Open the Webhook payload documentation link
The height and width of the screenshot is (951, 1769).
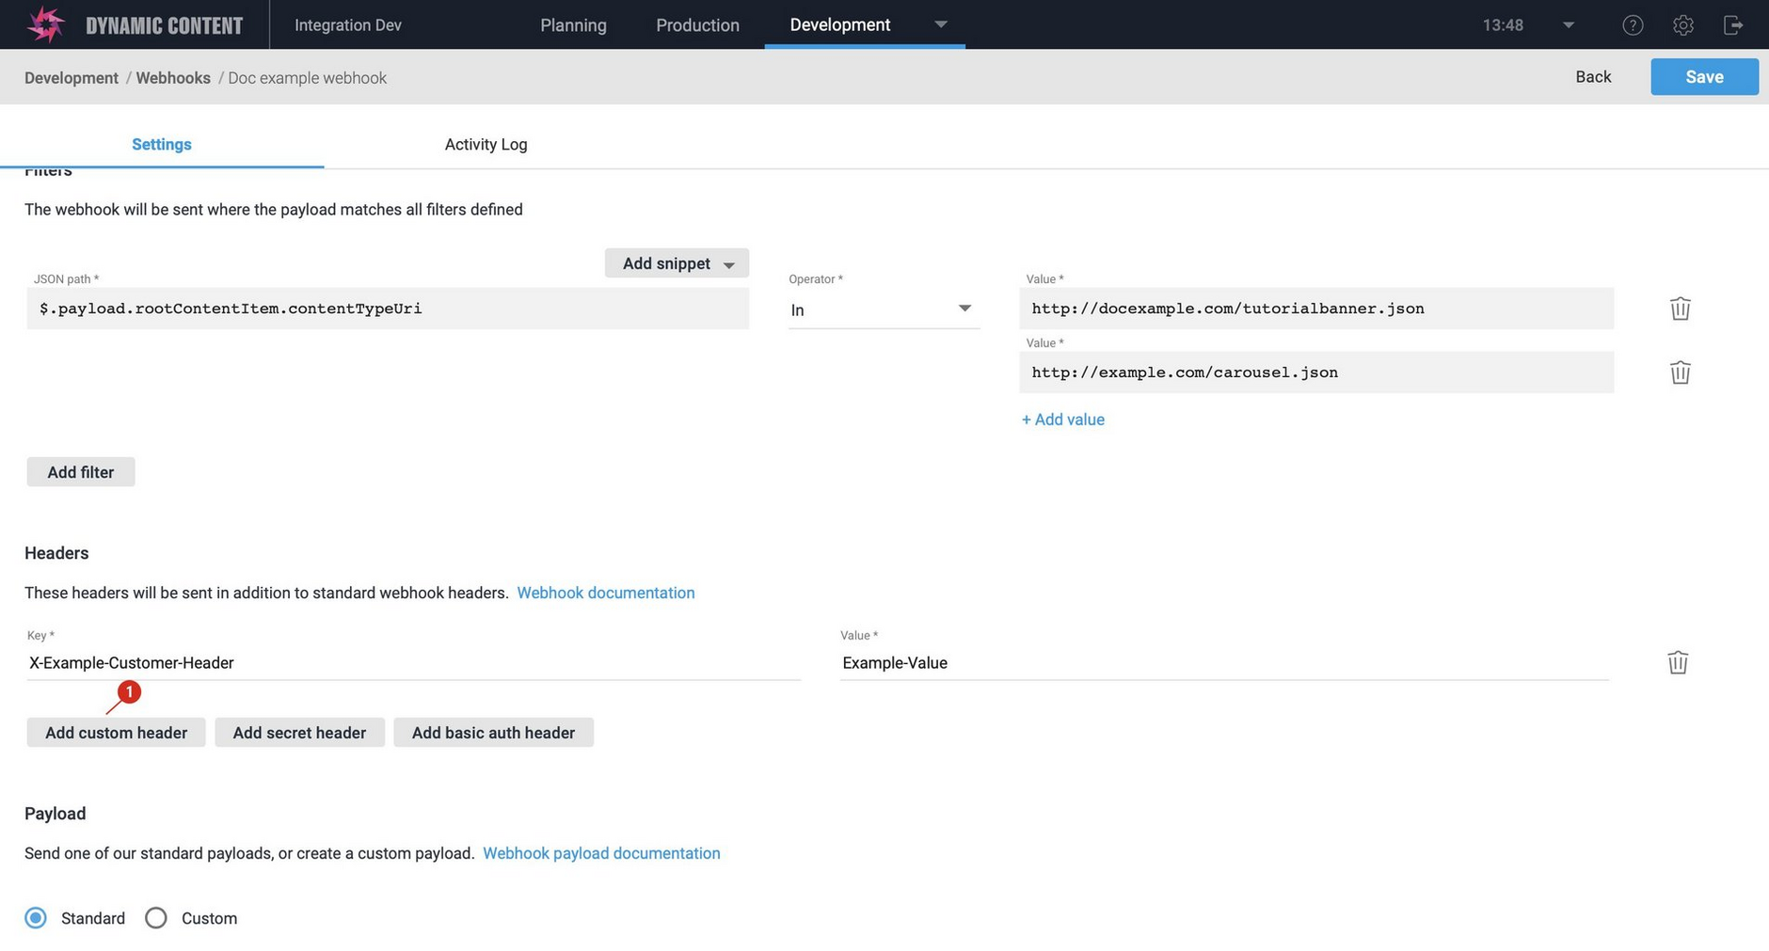click(601, 853)
